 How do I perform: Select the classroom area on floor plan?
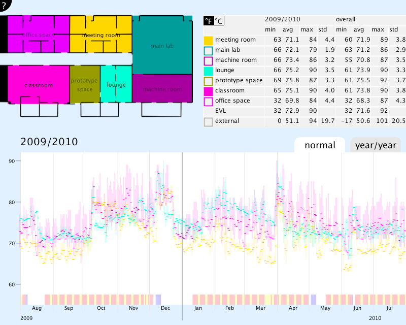coord(39,84)
